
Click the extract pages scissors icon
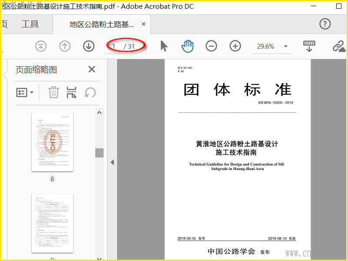pyautogui.click(x=71, y=92)
